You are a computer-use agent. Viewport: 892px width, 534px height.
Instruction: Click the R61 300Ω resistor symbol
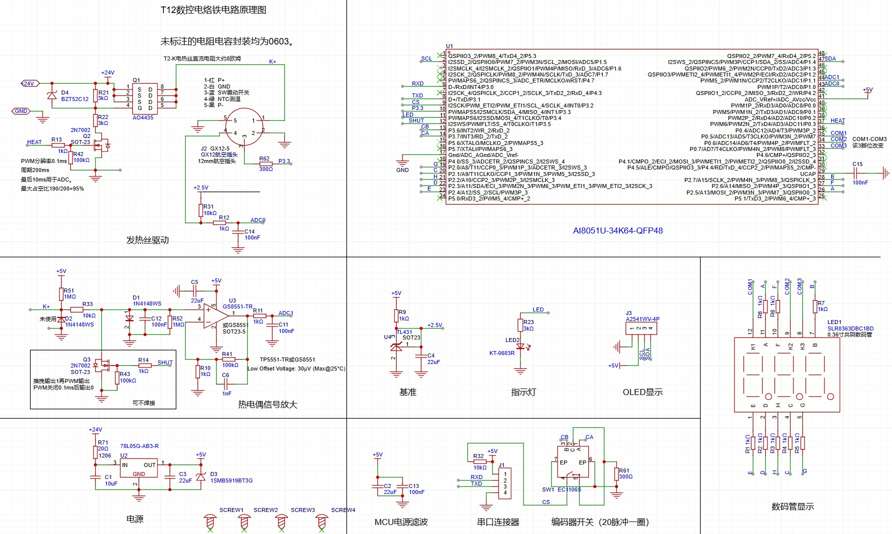coord(616,473)
